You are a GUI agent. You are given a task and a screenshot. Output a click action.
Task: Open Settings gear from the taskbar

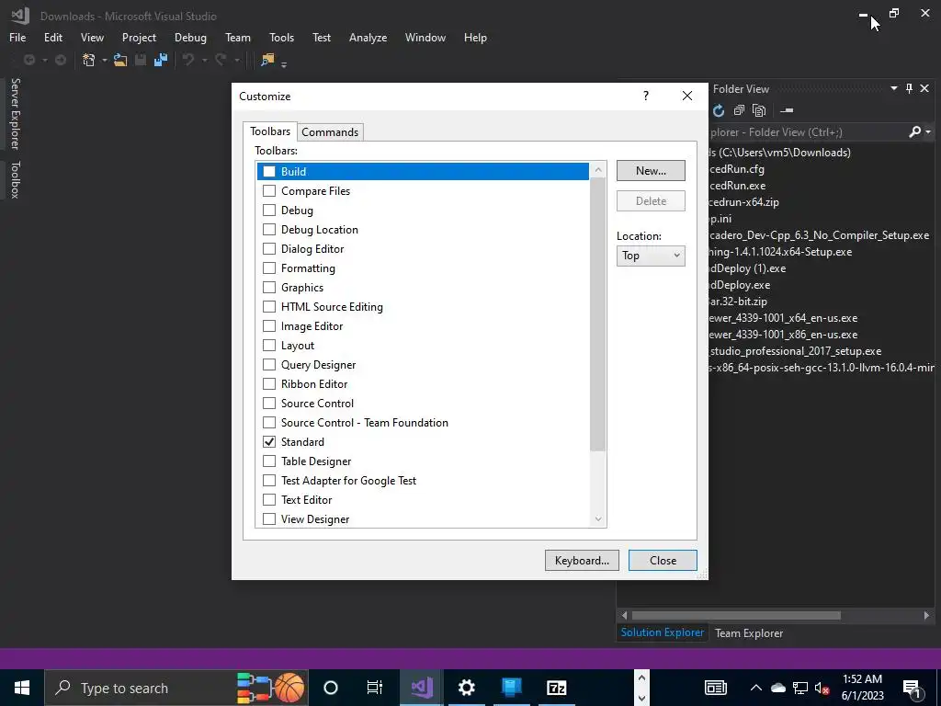click(x=466, y=688)
